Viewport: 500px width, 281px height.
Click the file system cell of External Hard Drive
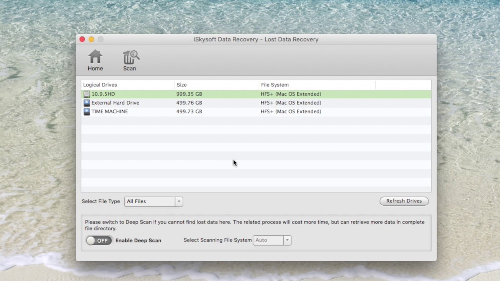point(291,103)
